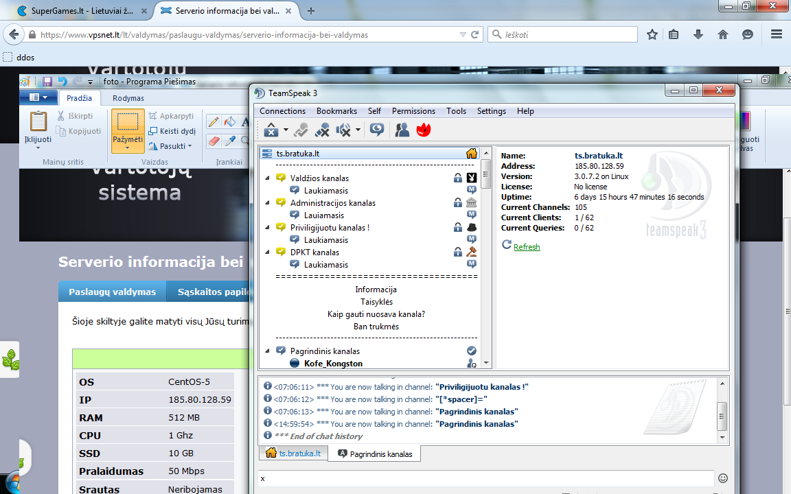Open the Settings menu in TeamSpeak
The image size is (791, 494).
(492, 111)
